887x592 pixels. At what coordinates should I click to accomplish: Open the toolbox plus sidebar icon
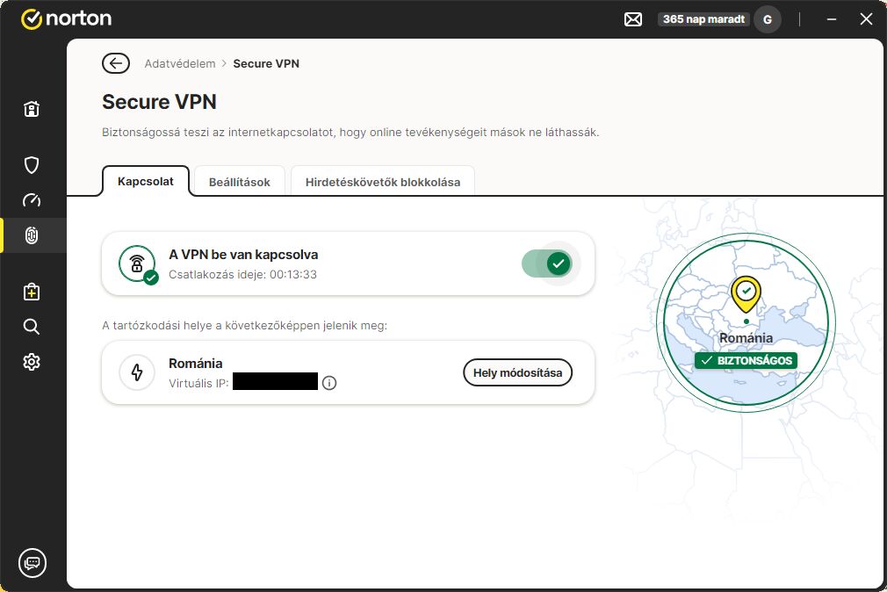[x=32, y=292]
